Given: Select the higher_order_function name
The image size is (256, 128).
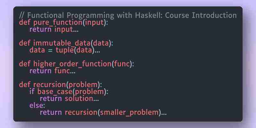Looking at the screenshot, I should [x=73, y=64].
